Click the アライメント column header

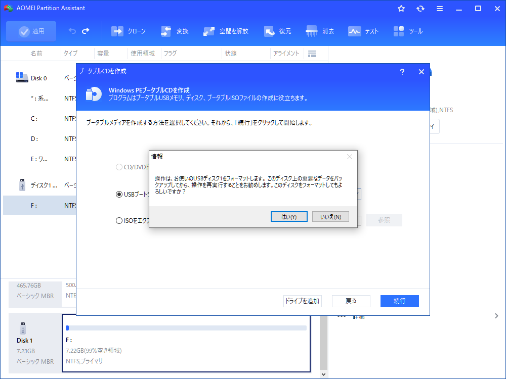pyautogui.click(x=286, y=54)
